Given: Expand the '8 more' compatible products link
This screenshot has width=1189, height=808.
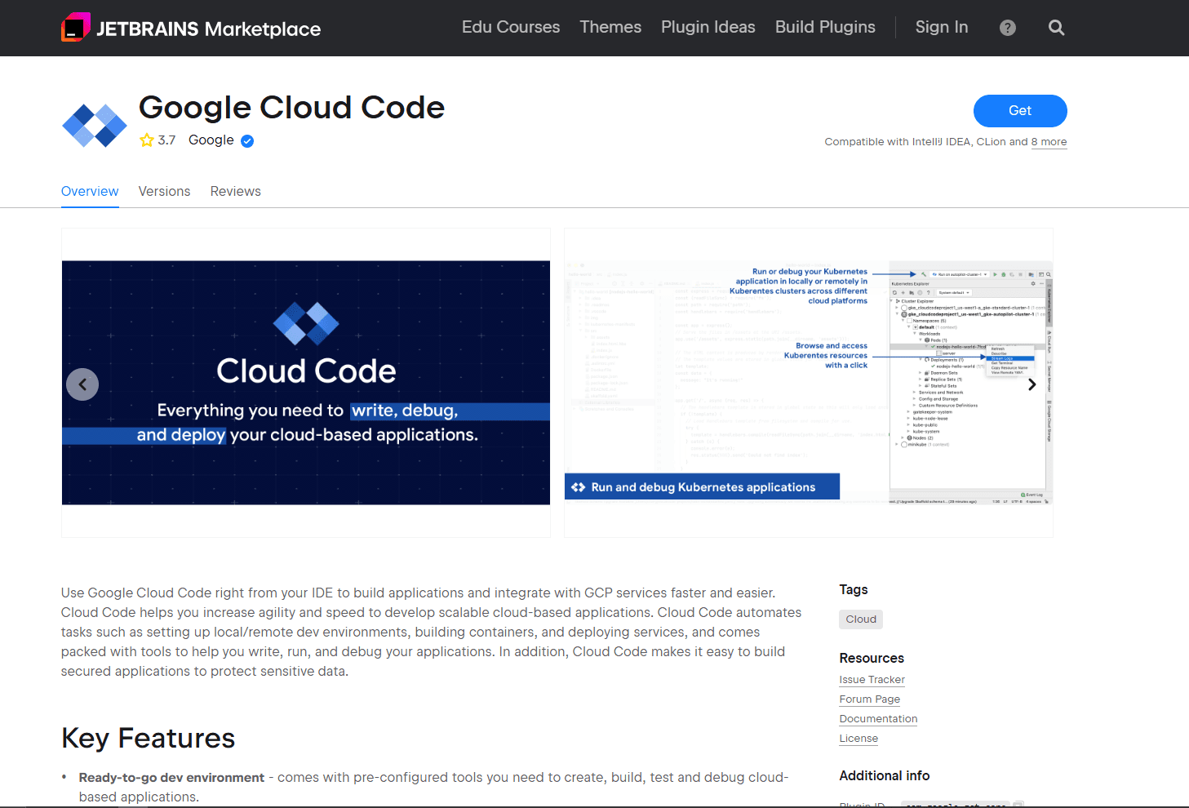Looking at the screenshot, I should coord(1049,142).
